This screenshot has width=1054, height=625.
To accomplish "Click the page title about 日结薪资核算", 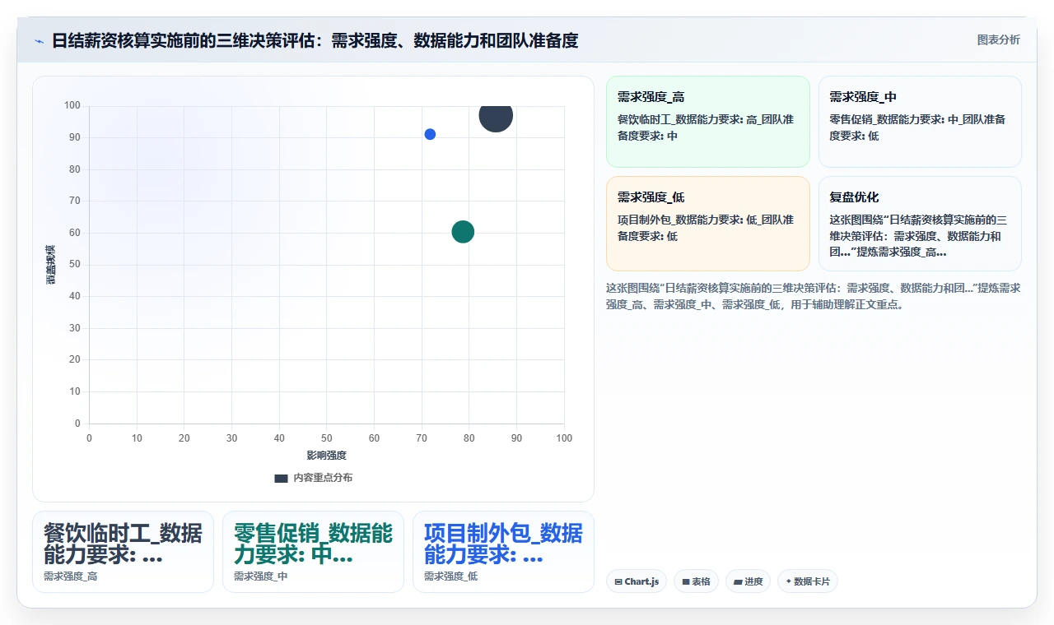I will coord(315,40).
